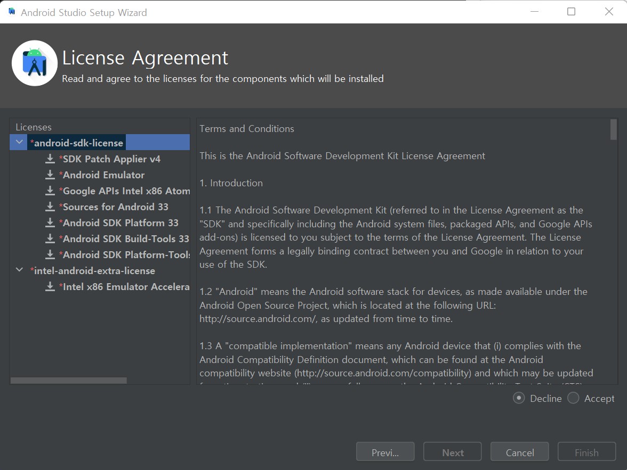Maximize the Setup Wizard window
The width and height of the screenshot is (627, 470).
pos(572,12)
